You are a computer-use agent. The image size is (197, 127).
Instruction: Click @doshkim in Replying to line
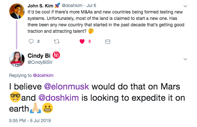coord(43,75)
